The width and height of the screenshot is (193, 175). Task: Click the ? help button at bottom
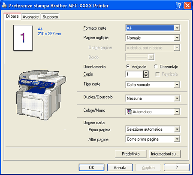(177, 168)
